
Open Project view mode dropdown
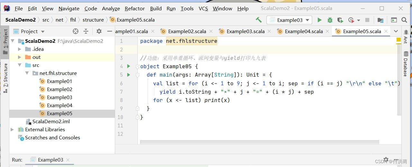coord(43,32)
